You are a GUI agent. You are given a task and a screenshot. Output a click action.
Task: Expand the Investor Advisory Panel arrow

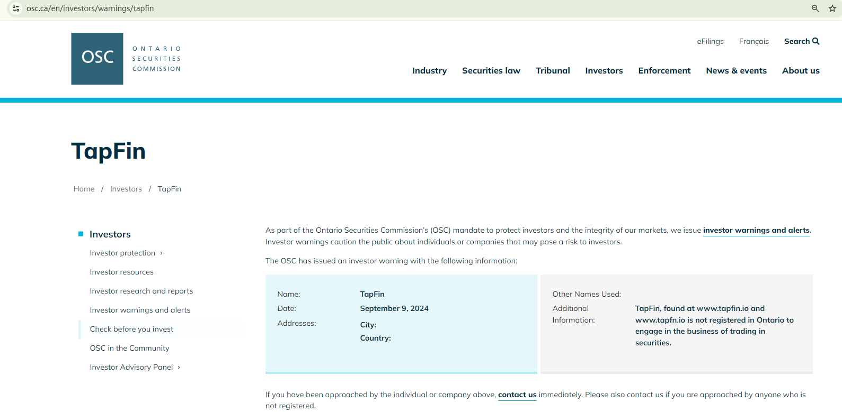coord(179,368)
